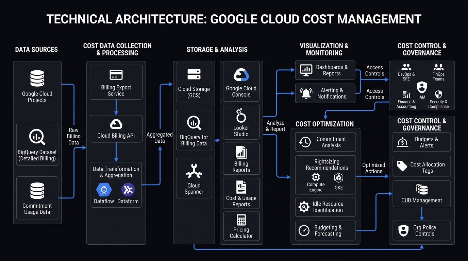Click the Cloud Billing API cloud icon
468x261 pixels.
click(116, 124)
